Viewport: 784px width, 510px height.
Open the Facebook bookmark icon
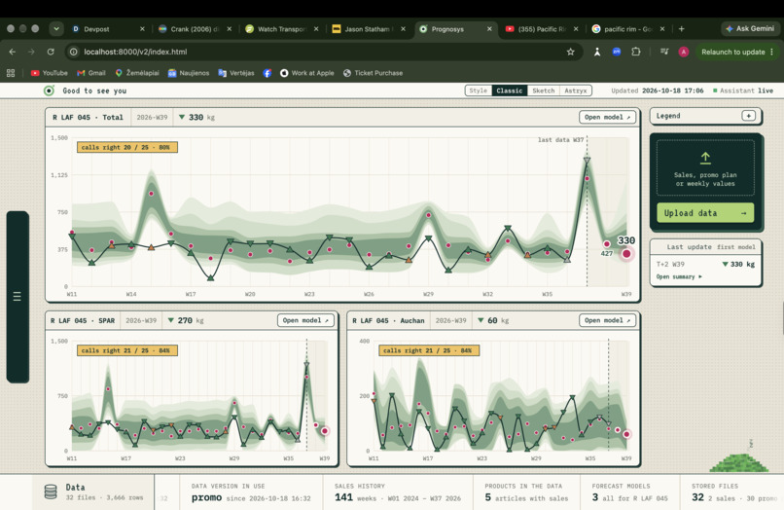267,73
